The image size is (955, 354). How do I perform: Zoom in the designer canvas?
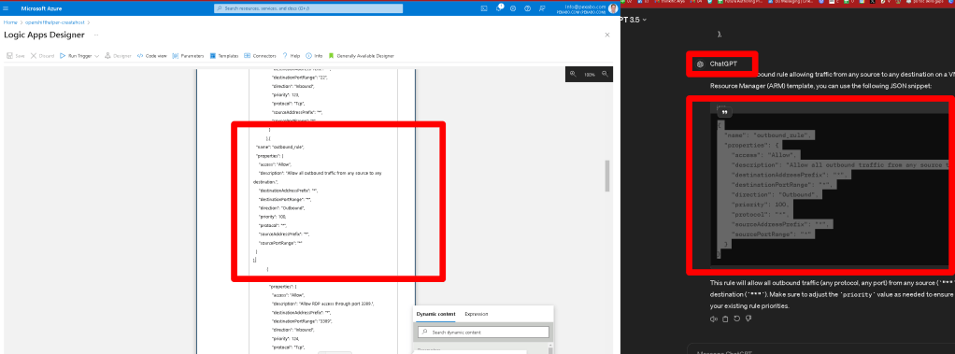[x=573, y=74]
